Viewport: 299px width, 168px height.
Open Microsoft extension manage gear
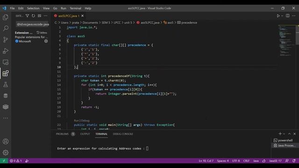coord(46,41)
